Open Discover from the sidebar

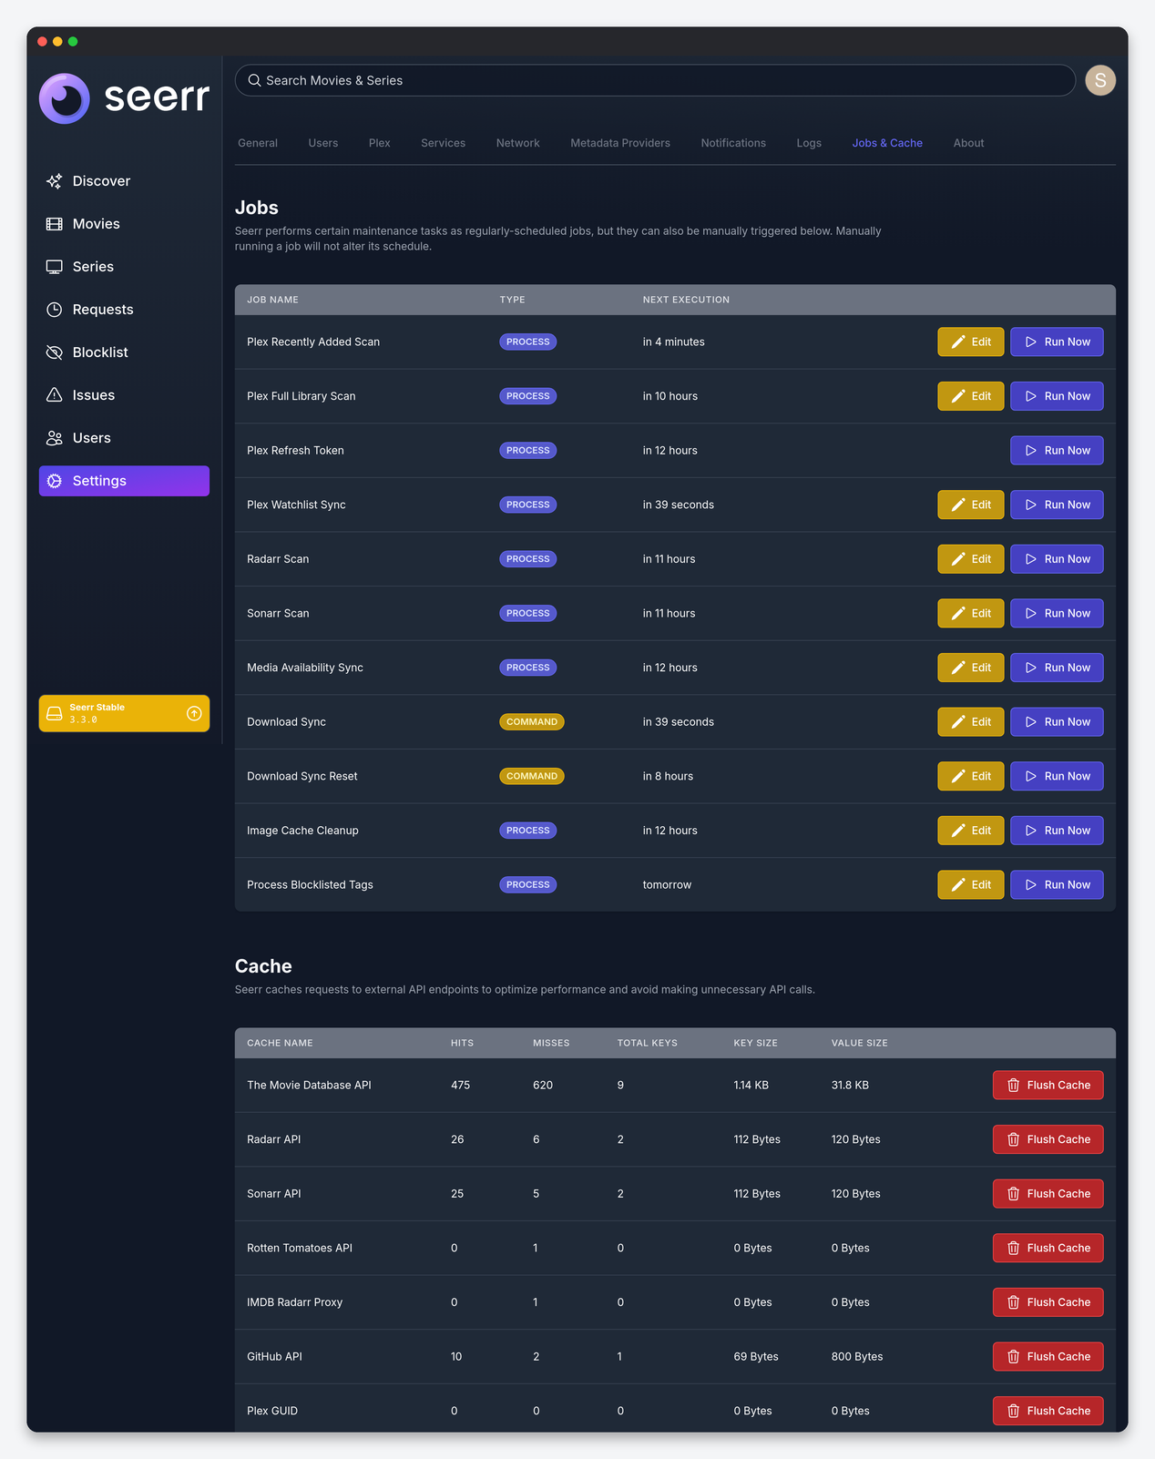[124, 181]
